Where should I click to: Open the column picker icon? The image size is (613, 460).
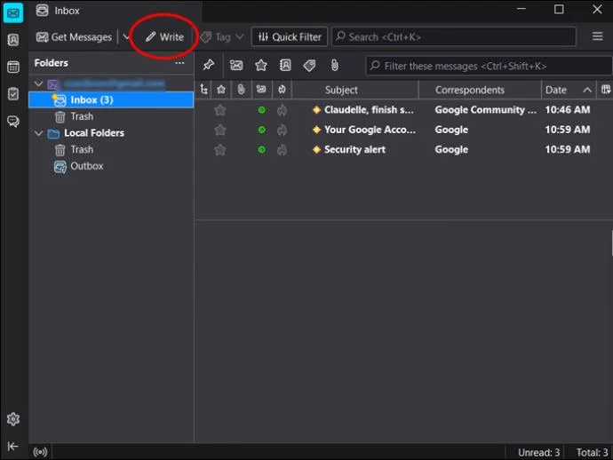coord(606,90)
